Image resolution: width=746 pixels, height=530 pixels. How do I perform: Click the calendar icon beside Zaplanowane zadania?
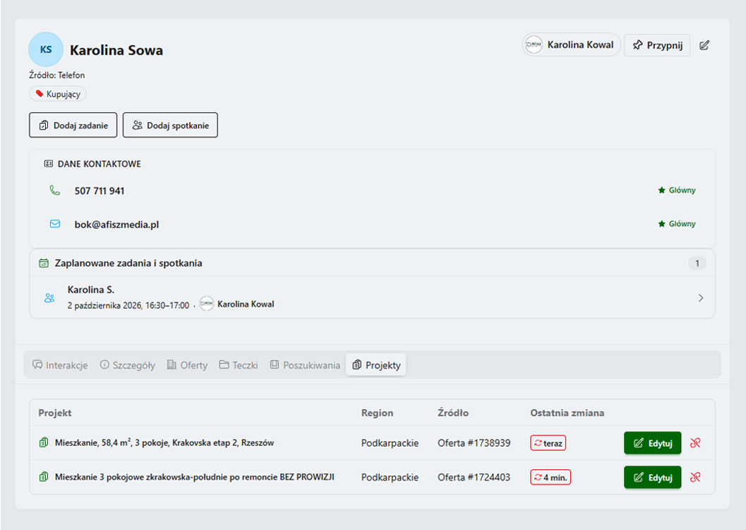click(44, 263)
